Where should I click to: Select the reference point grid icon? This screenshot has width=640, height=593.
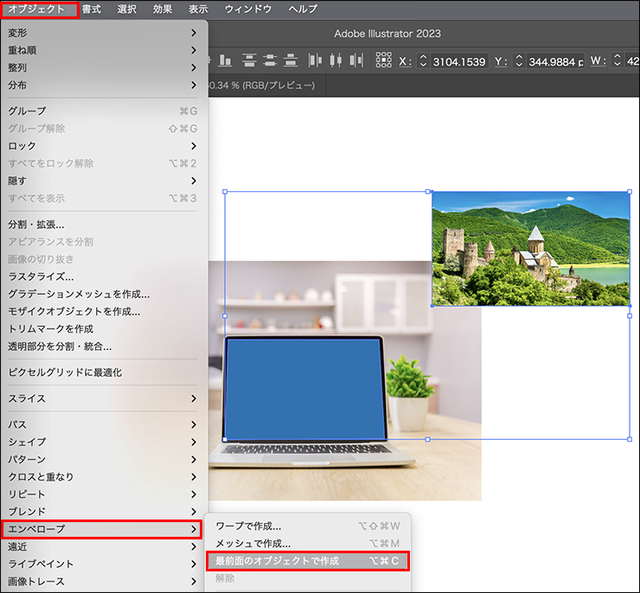click(x=383, y=61)
